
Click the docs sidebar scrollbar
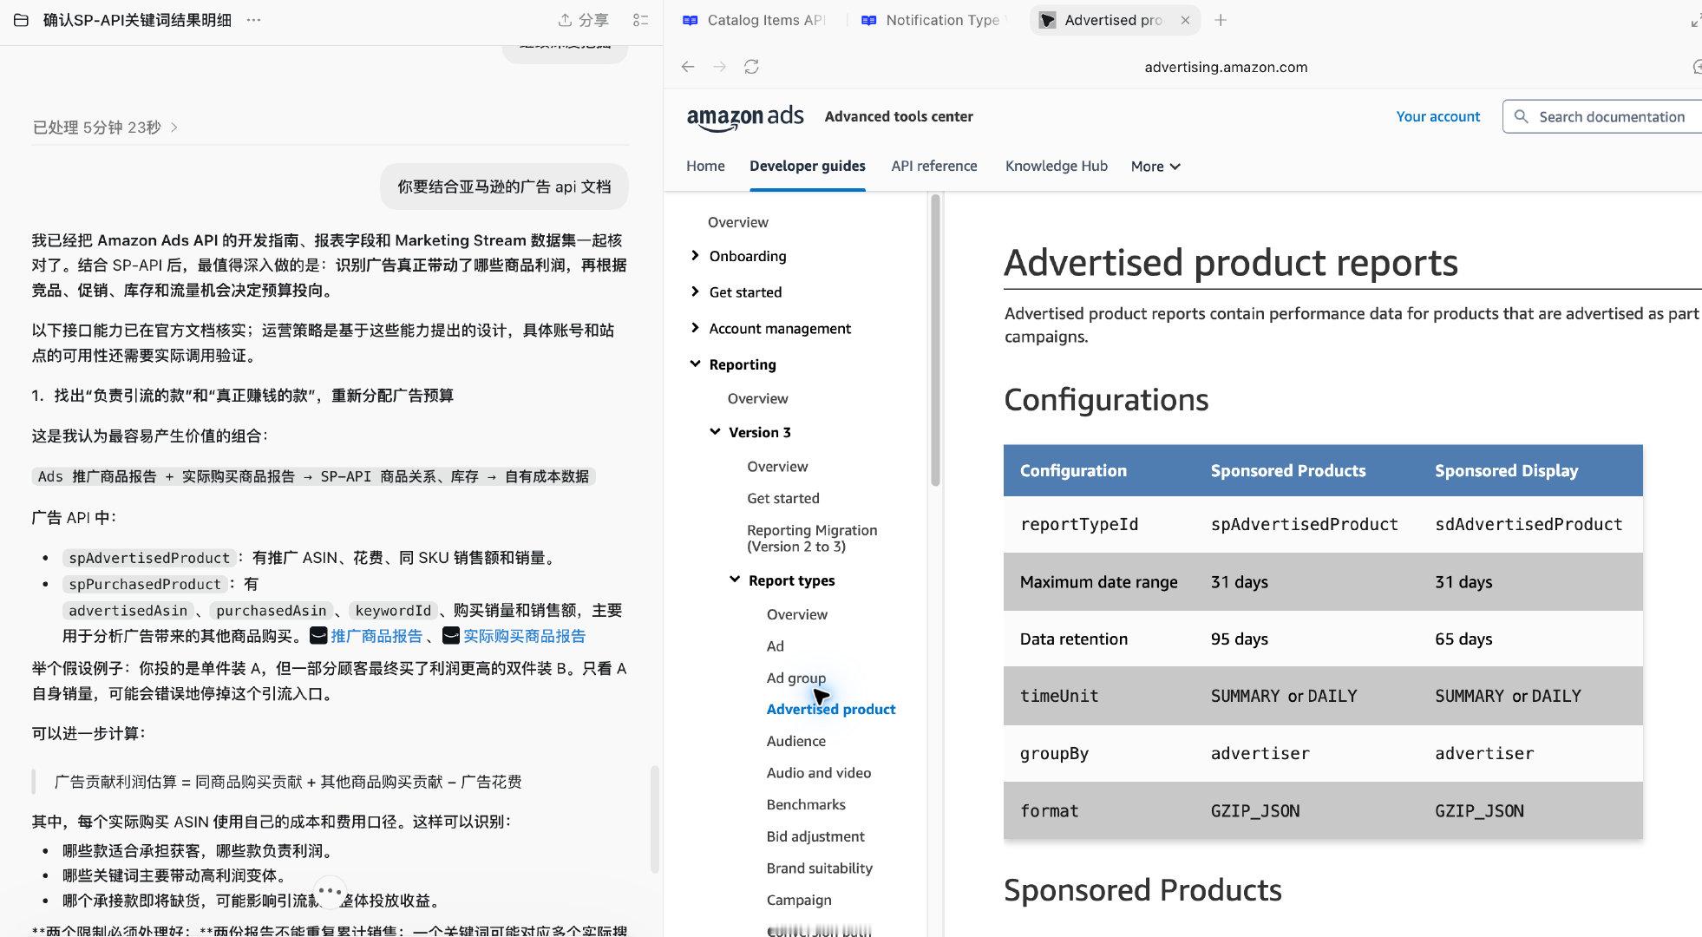pyautogui.click(x=935, y=340)
